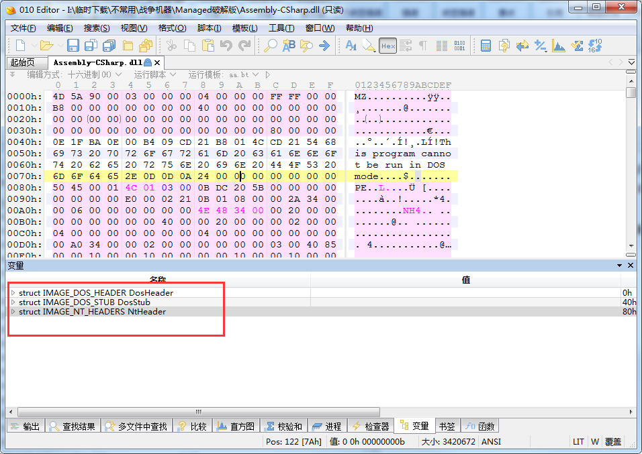The width and height of the screenshot is (642, 454).
Task: Toggle the LIT endian indicator in status bar
Action: [x=578, y=442]
